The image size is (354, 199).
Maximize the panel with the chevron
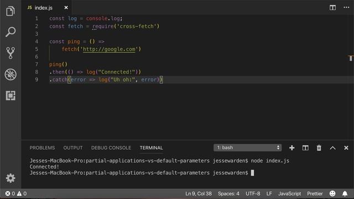click(x=332, y=148)
